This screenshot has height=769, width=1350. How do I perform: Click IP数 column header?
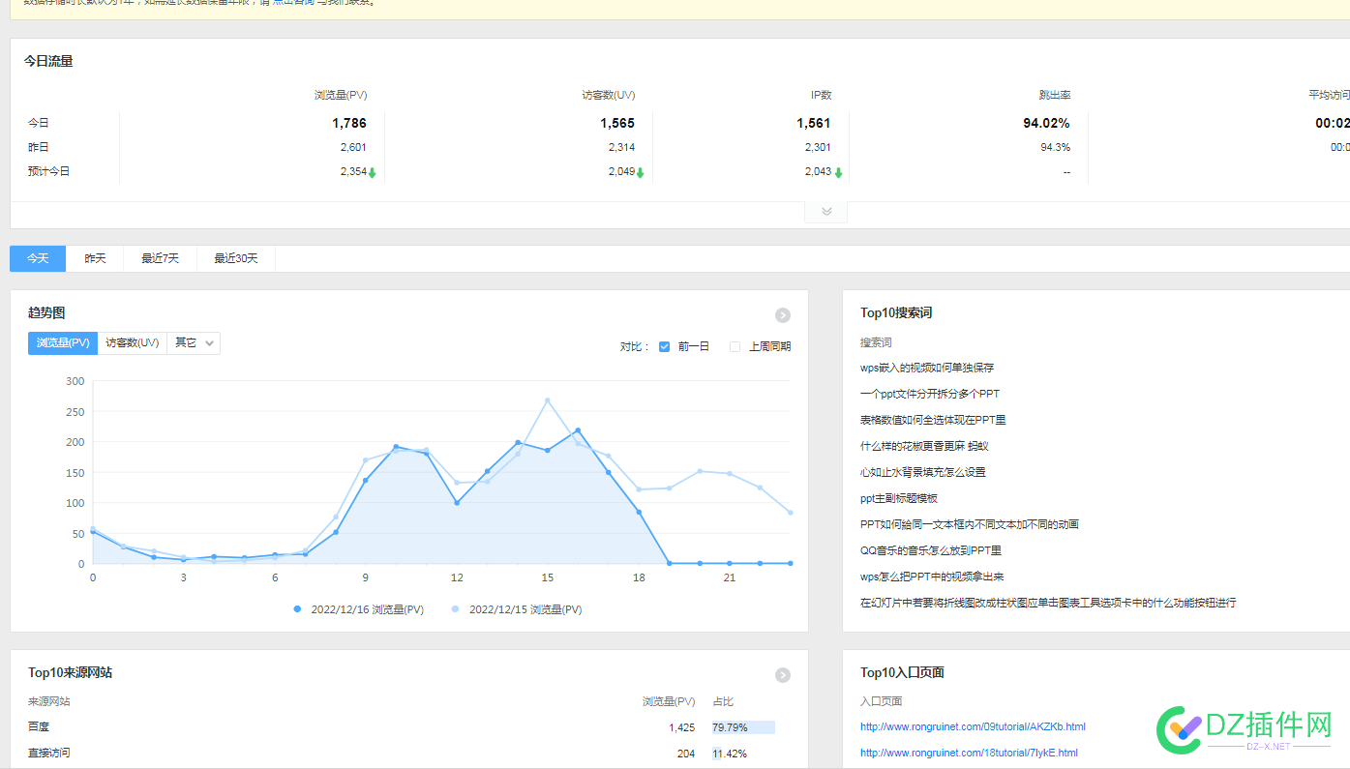point(821,95)
